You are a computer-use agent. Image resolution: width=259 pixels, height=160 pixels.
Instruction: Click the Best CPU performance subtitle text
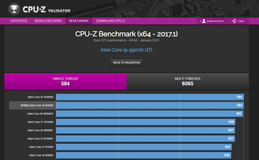click(x=126, y=40)
